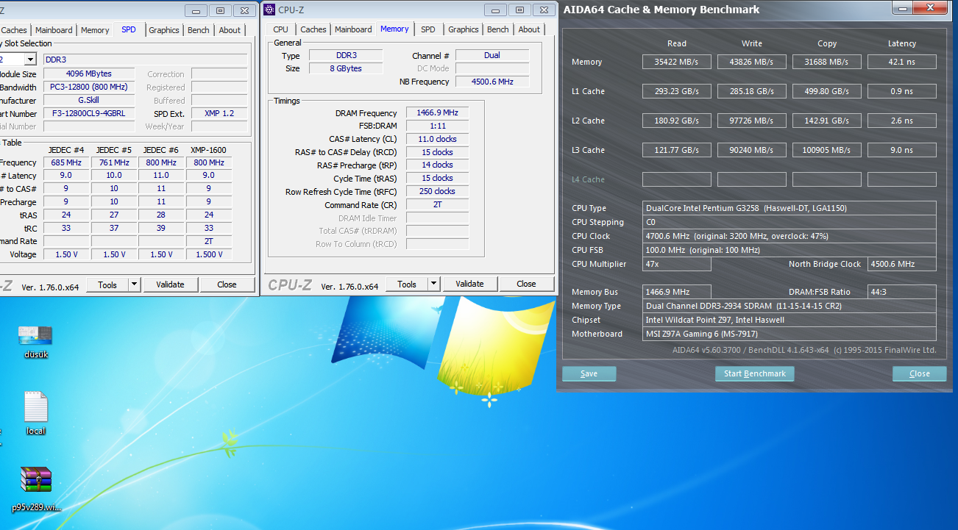
Task: Click Close button in CPU-Z Memory window
Action: [526, 284]
